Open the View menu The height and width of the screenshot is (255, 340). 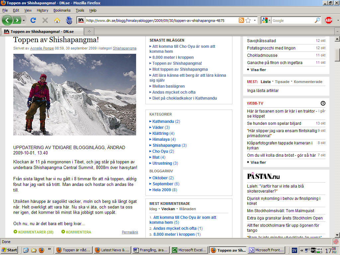pyautogui.click(x=28, y=10)
